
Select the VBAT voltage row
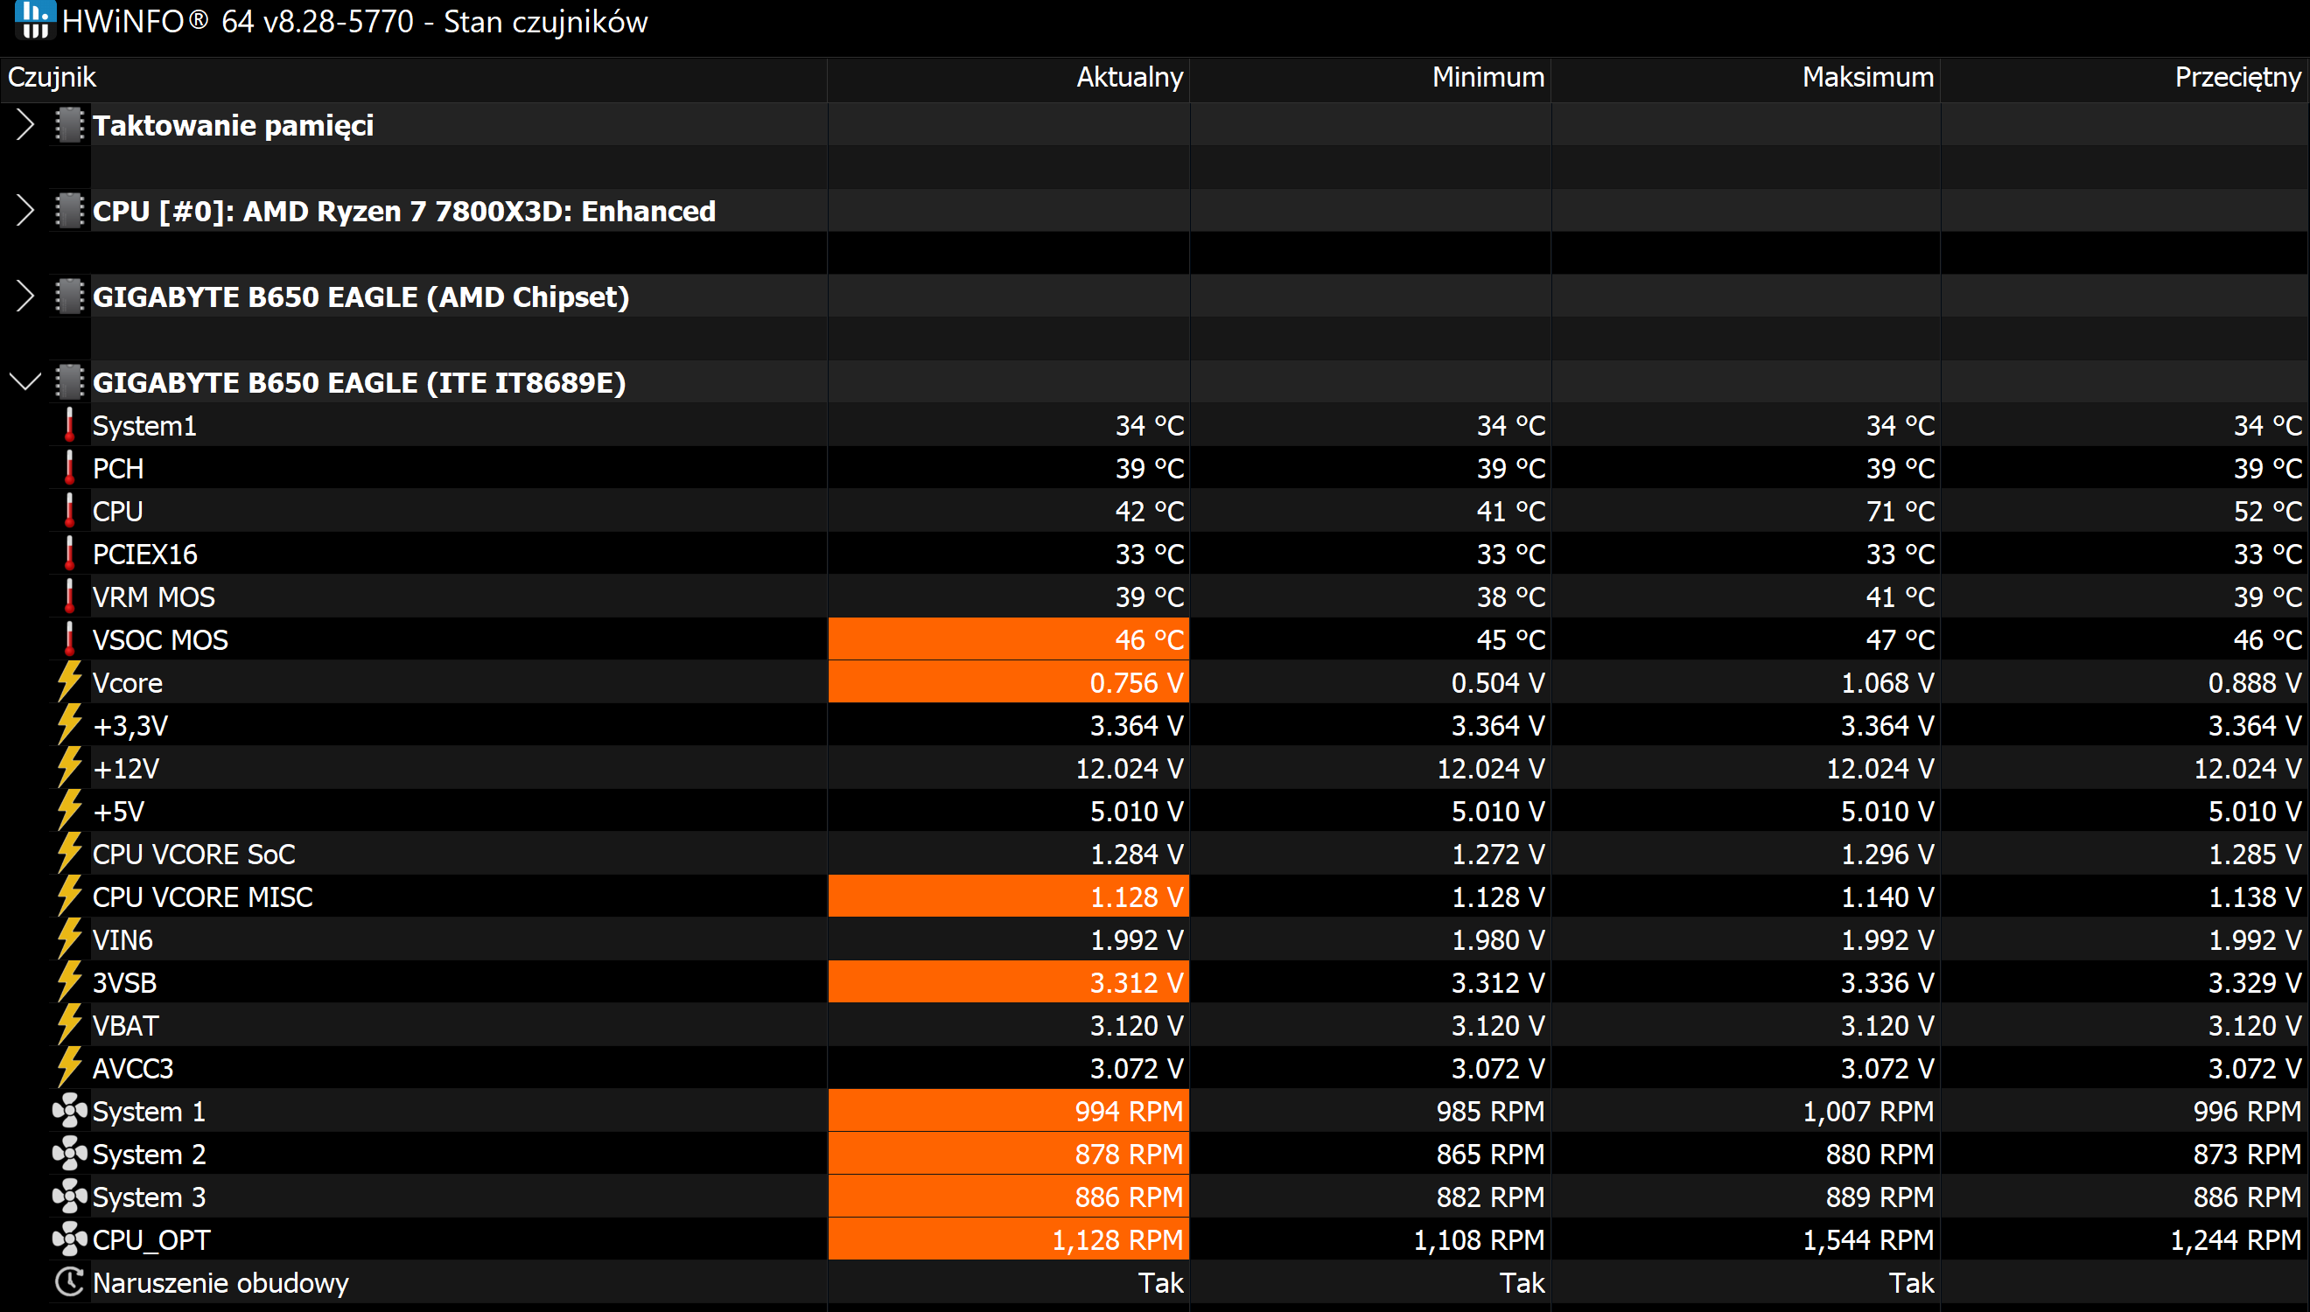1154,1025
